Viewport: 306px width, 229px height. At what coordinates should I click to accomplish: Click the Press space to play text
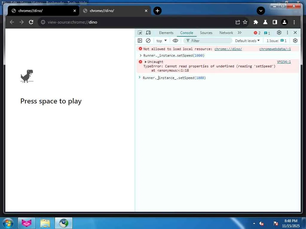click(x=51, y=101)
